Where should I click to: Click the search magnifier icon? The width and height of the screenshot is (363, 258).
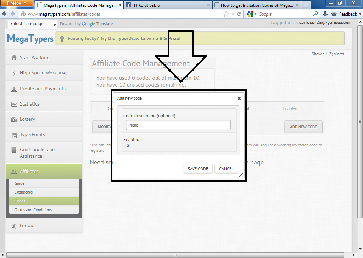coord(315,14)
